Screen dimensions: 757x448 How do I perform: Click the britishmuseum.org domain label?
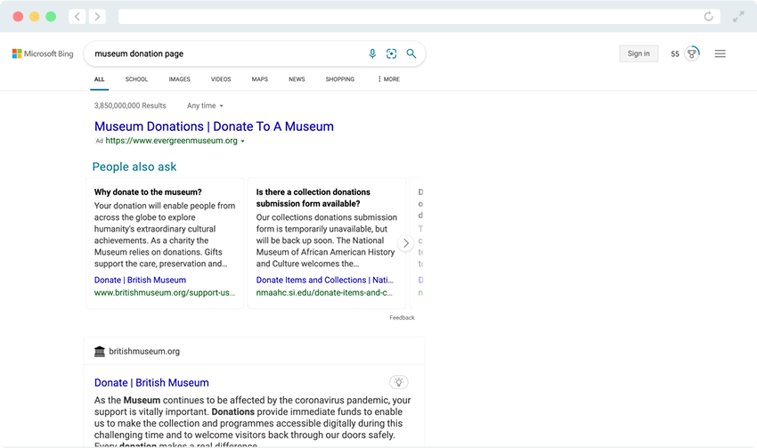pyautogui.click(x=144, y=352)
